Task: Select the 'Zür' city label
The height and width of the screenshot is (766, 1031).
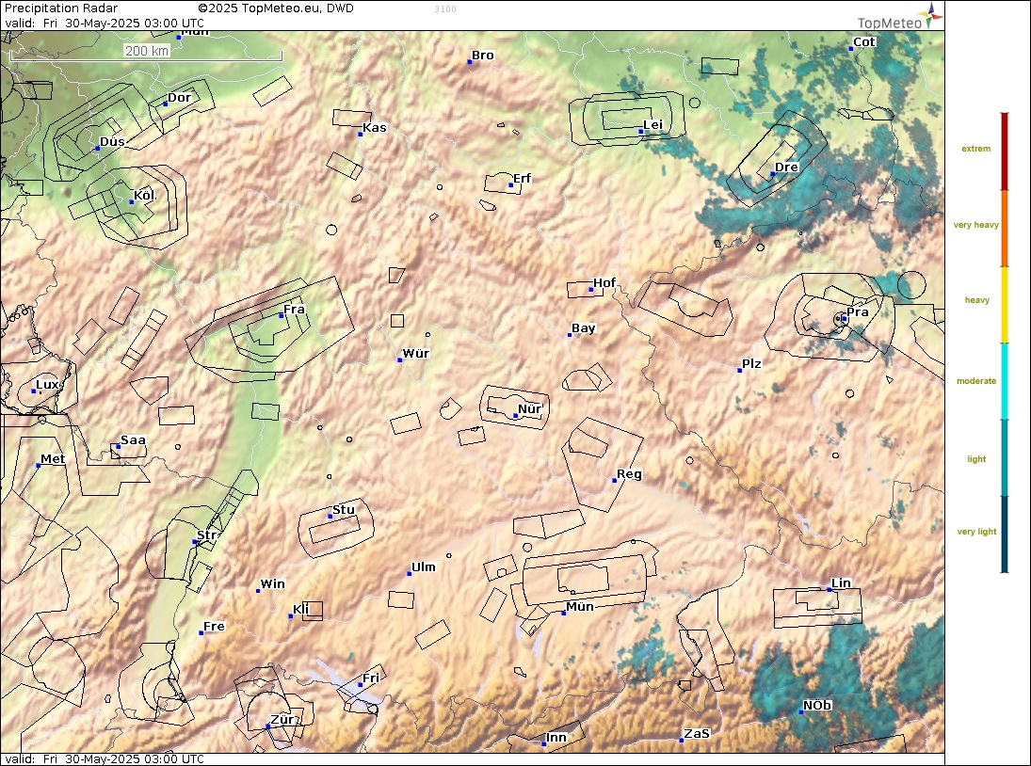Action: click(282, 720)
